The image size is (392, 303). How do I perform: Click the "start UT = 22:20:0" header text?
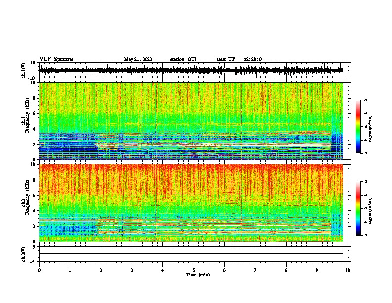pyautogui.click(x=239, y=59)
